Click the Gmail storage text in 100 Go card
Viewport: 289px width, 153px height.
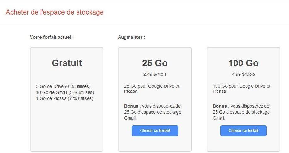point(241,112)
